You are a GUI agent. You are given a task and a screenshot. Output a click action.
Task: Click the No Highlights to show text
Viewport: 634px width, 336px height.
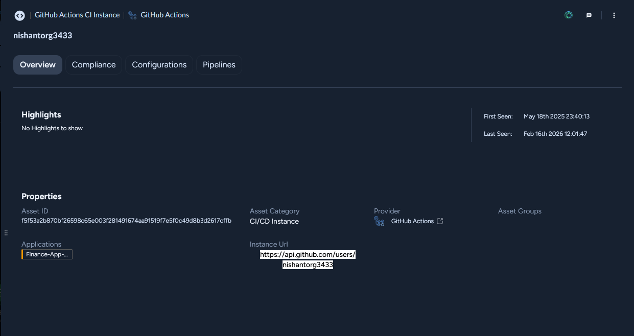coord(52,128)
